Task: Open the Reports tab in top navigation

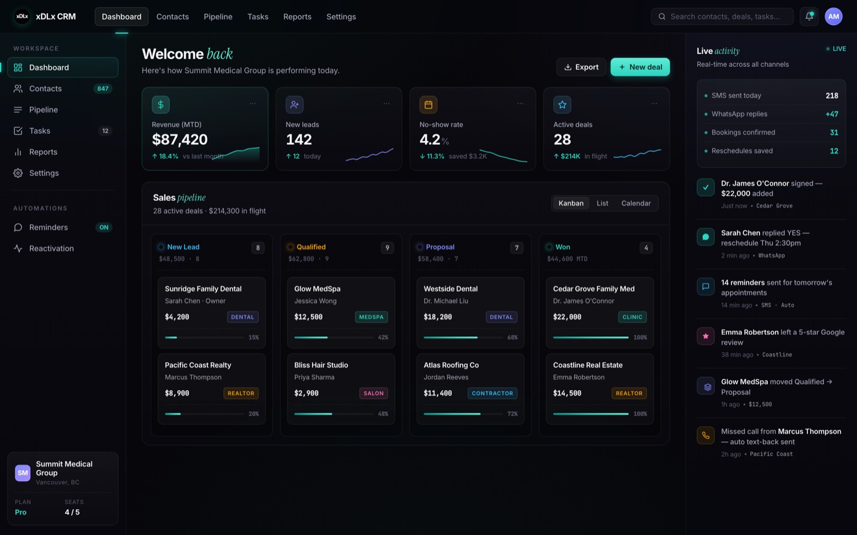Action: (297, 17)
